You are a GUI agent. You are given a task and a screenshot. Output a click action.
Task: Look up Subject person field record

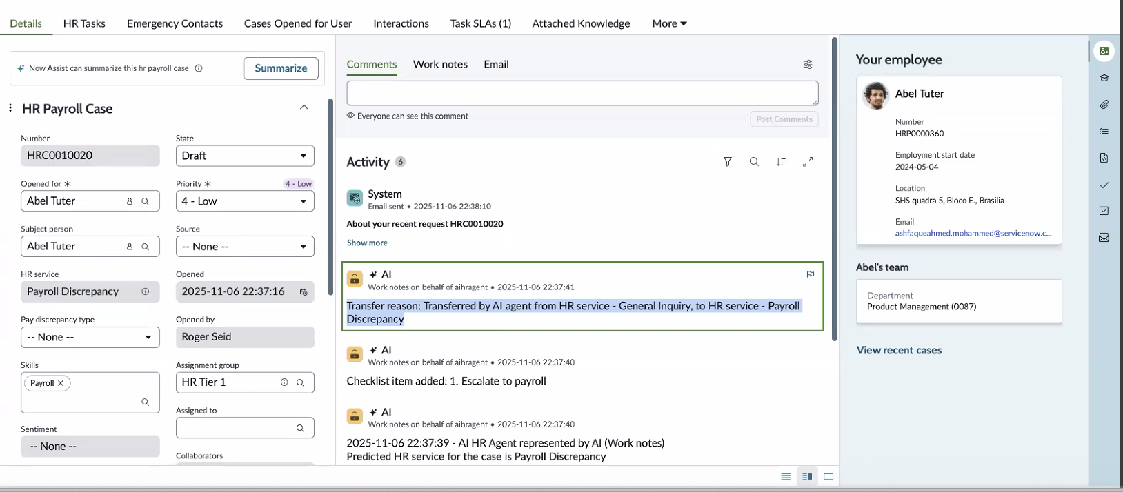coord(146,247)
